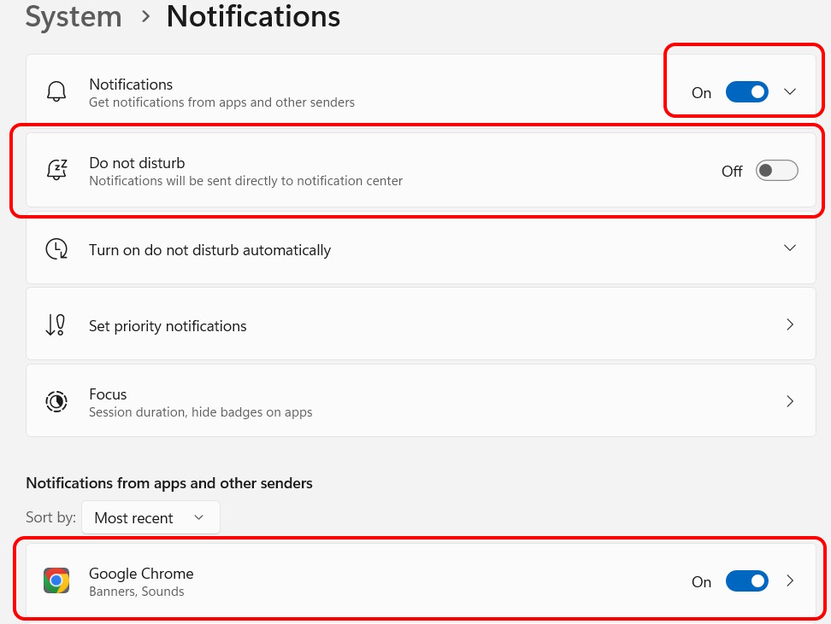Click the Google Chrome app icon
This screenshot has height=624, width=831.
56,580
